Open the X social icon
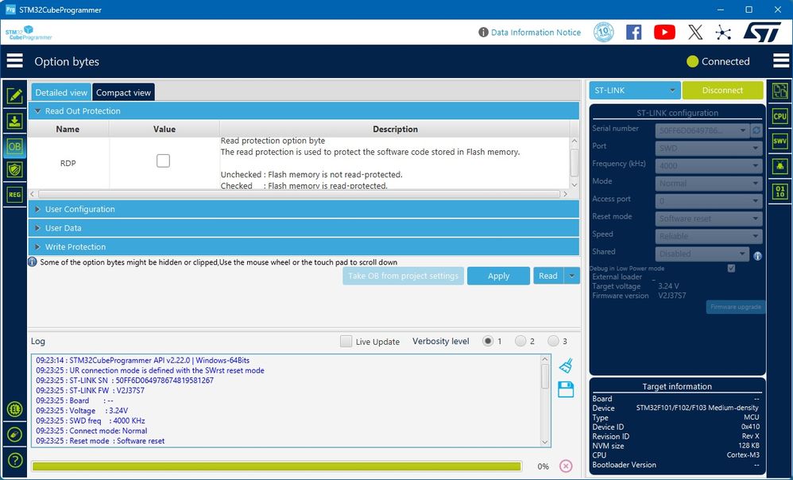 (x=695, y=33)
